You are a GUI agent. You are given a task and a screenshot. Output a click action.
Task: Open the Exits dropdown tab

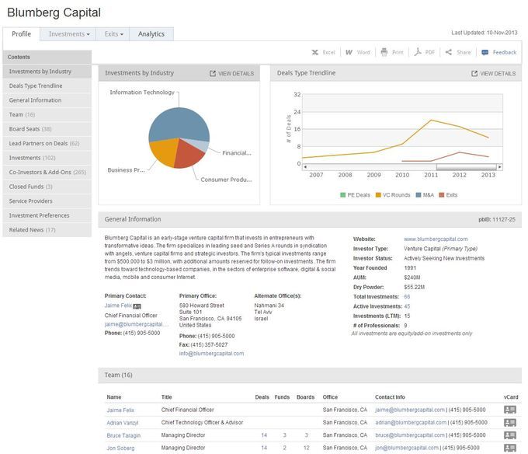(x=113, y=34)
